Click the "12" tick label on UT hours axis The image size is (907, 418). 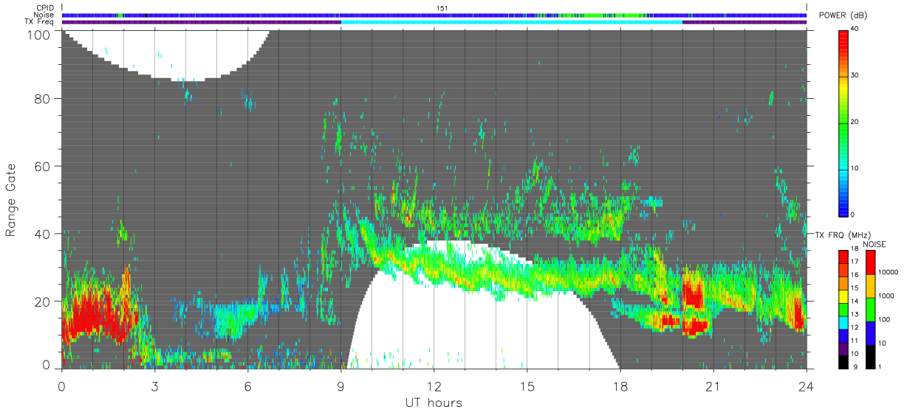coord(434,386)
